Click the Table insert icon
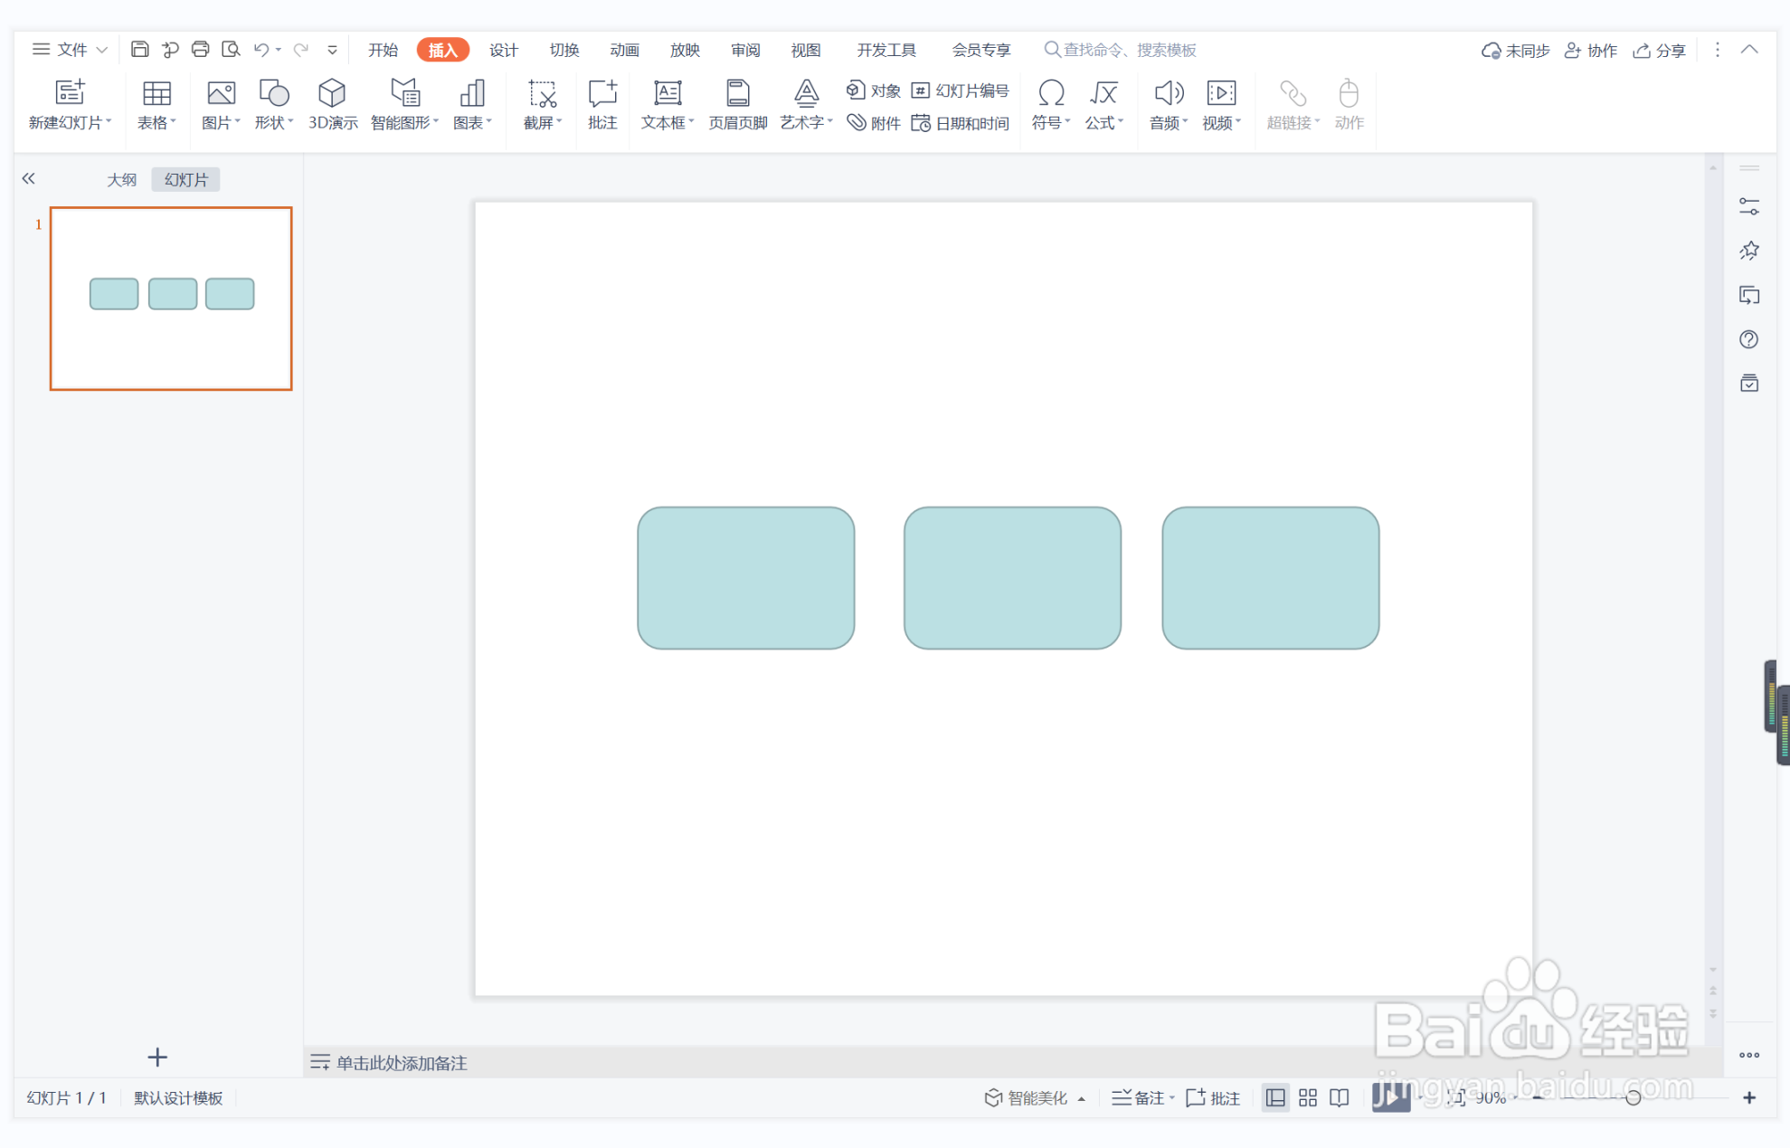This screenshot has height=1148, width=1790. (156, 94)
